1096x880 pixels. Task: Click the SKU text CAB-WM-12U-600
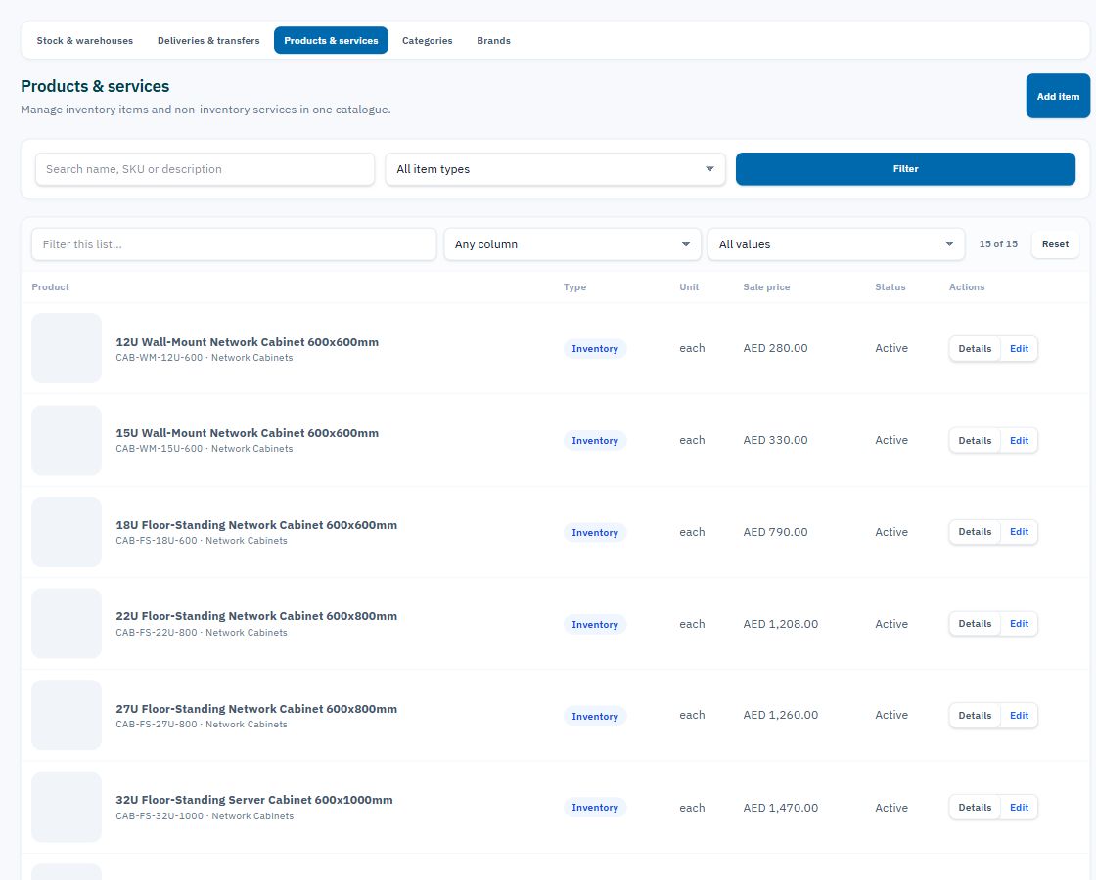click(x=159, y=358)
